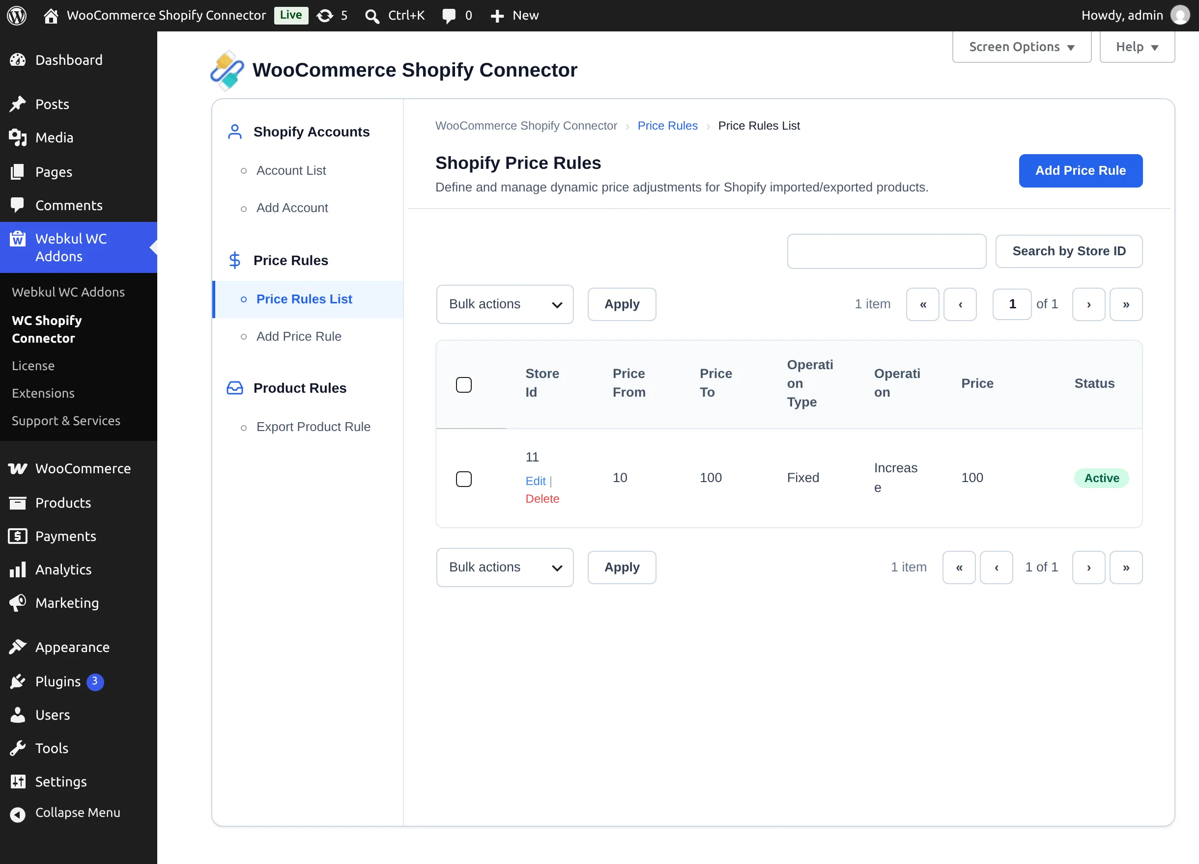This screenshot has width=1199, height=864.
Task: Click the top Apply button
Action: 622,304
